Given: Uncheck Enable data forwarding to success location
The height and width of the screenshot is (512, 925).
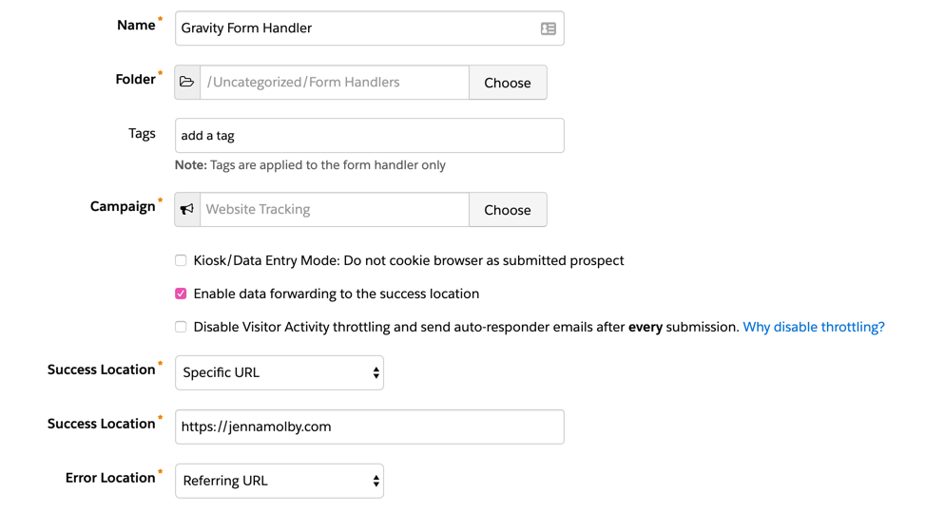Looking at the screenshot, I should pyautogui.click(x=181, y=294).
